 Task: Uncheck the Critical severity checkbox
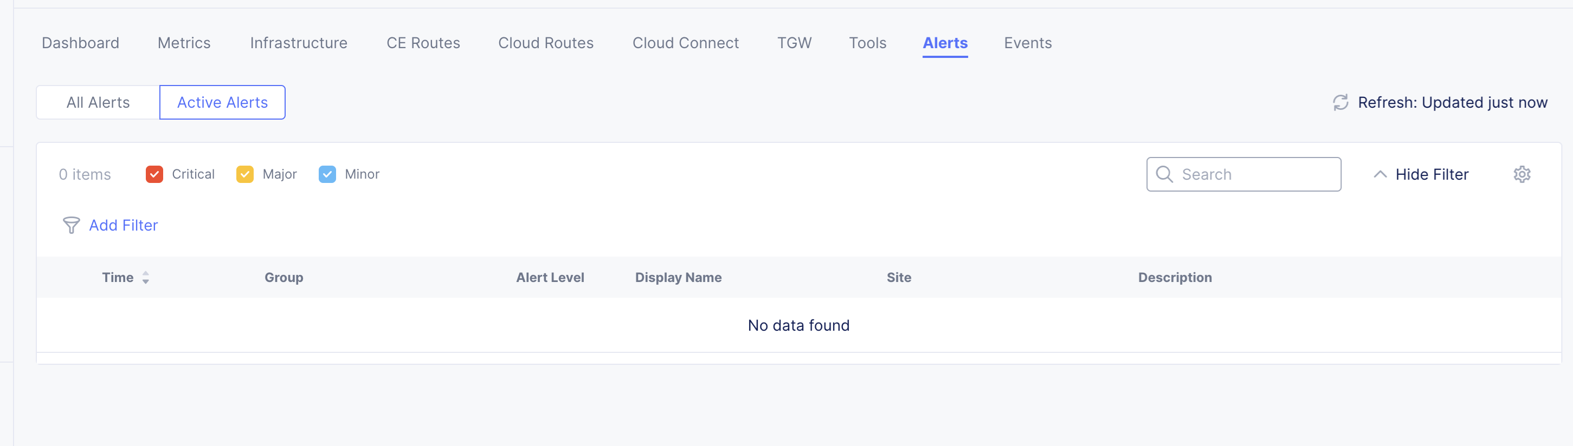tap(154, 174)
